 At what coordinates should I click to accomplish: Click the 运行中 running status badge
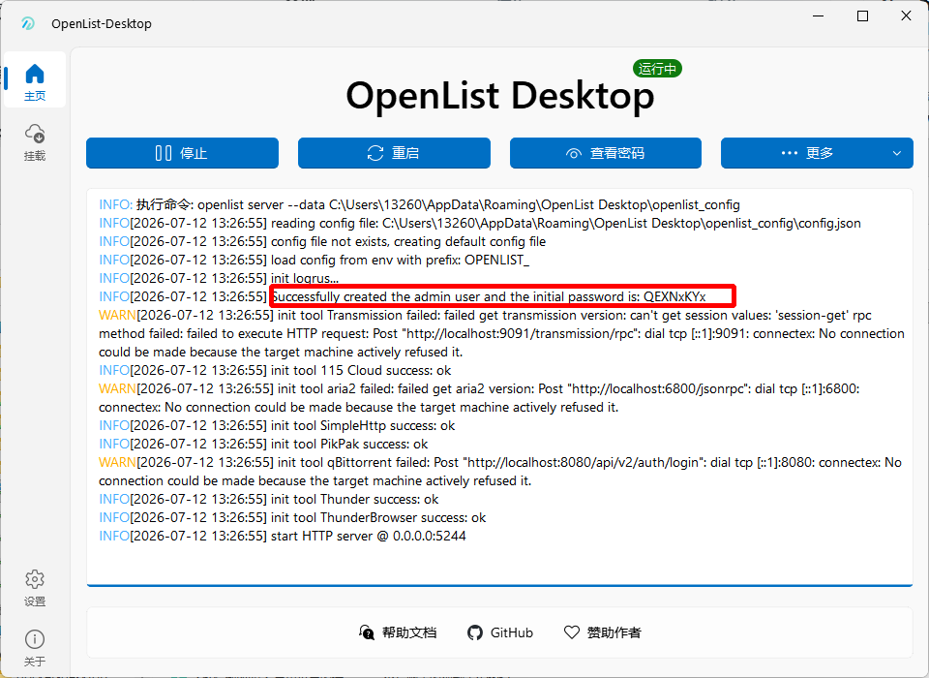tap(657, 69)
